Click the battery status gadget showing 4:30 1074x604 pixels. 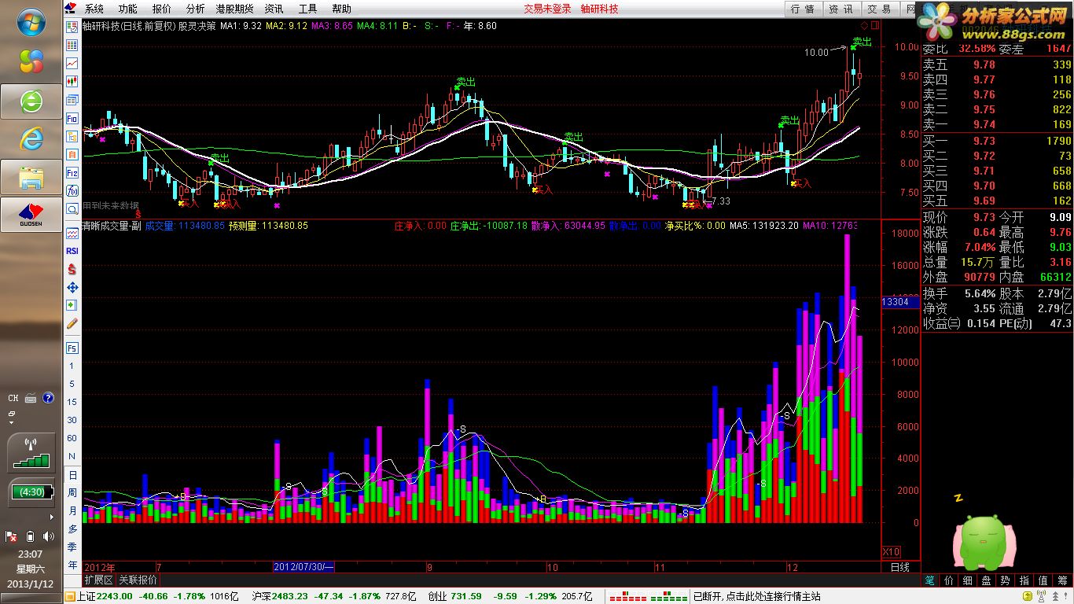coord(31,492)
